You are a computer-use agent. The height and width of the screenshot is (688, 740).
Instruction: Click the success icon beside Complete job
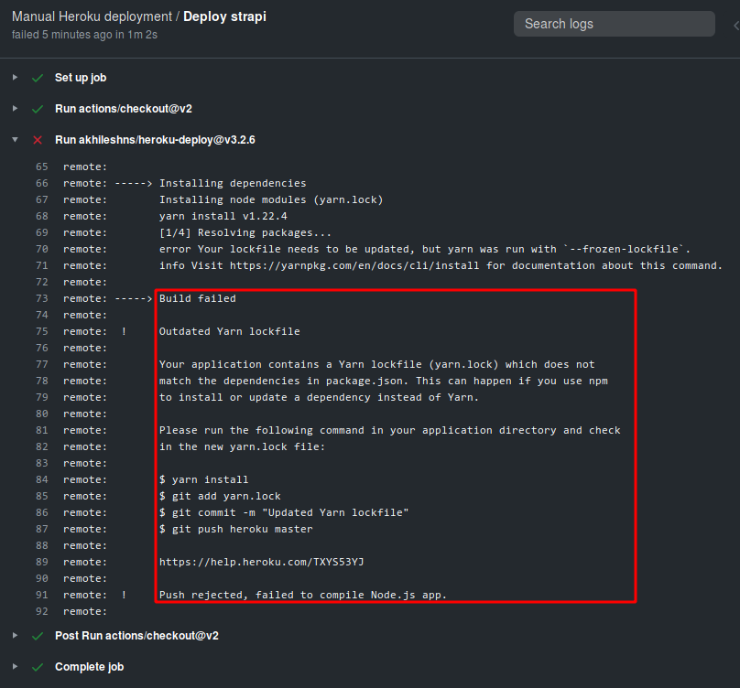point(37,666)
